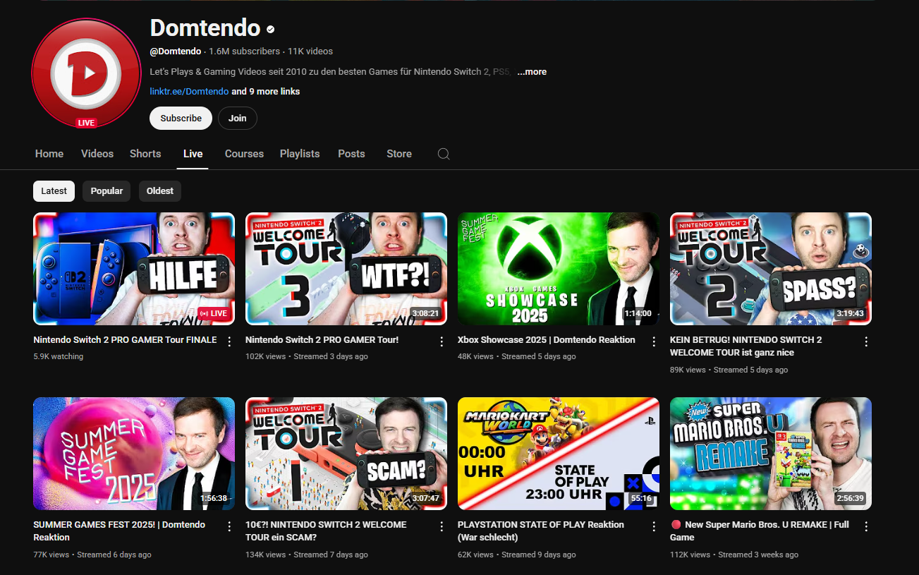Open options menu for Nintendo Switch 2 PRO GAMER Tour!
The image size is (919, 575).
pyautogui.click(x=442, y=341)
